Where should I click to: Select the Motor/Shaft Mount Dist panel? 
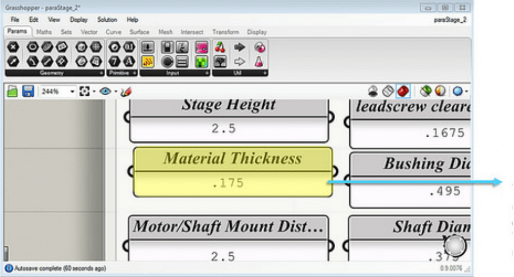point(229,238)
